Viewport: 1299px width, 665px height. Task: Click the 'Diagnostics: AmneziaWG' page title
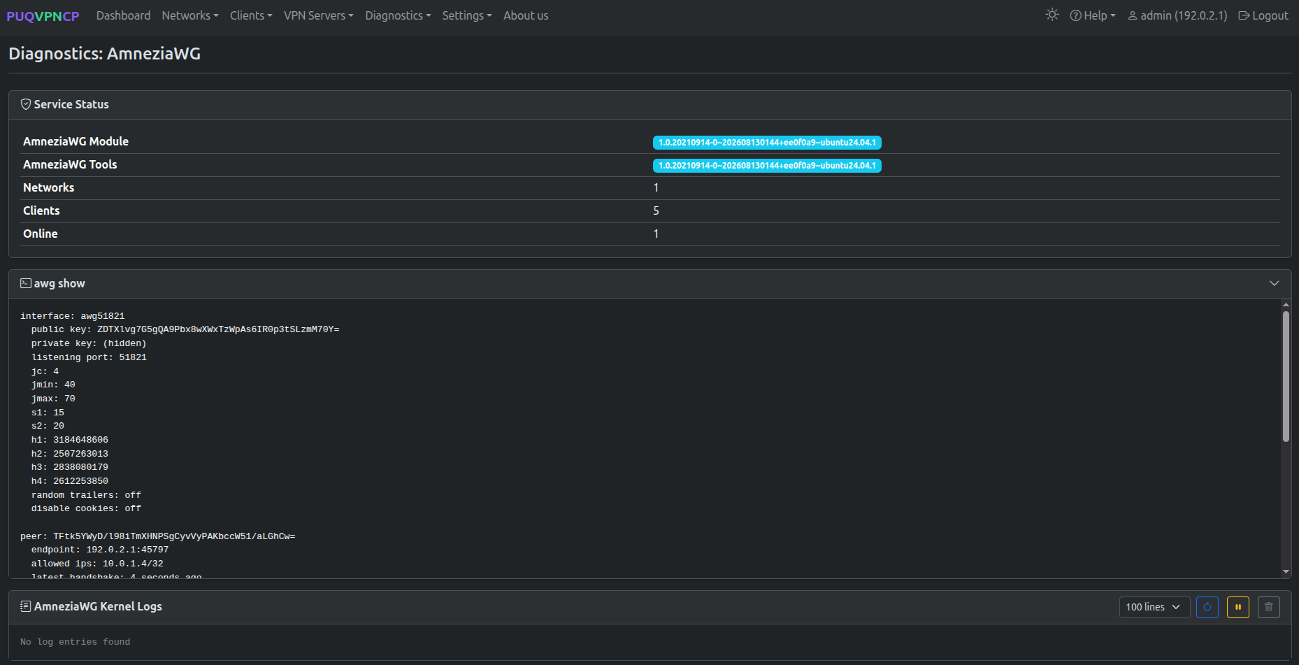click(104, 54)
